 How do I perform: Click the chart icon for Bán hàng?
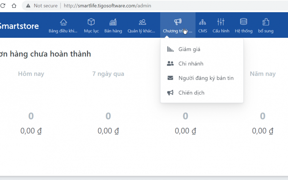[x=113, y=22]
